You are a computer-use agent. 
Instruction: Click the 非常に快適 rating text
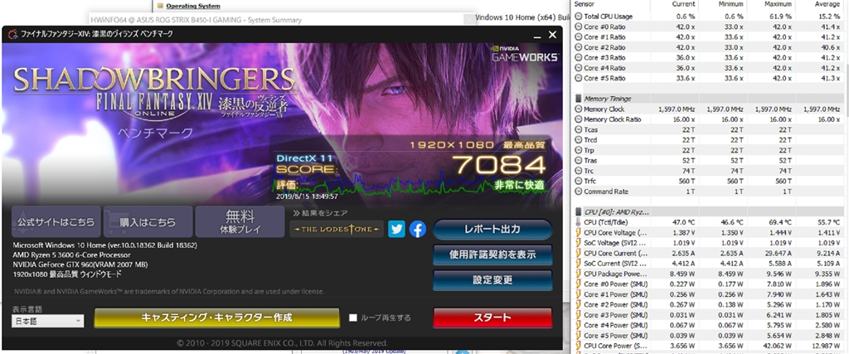(x=519, y=185)
